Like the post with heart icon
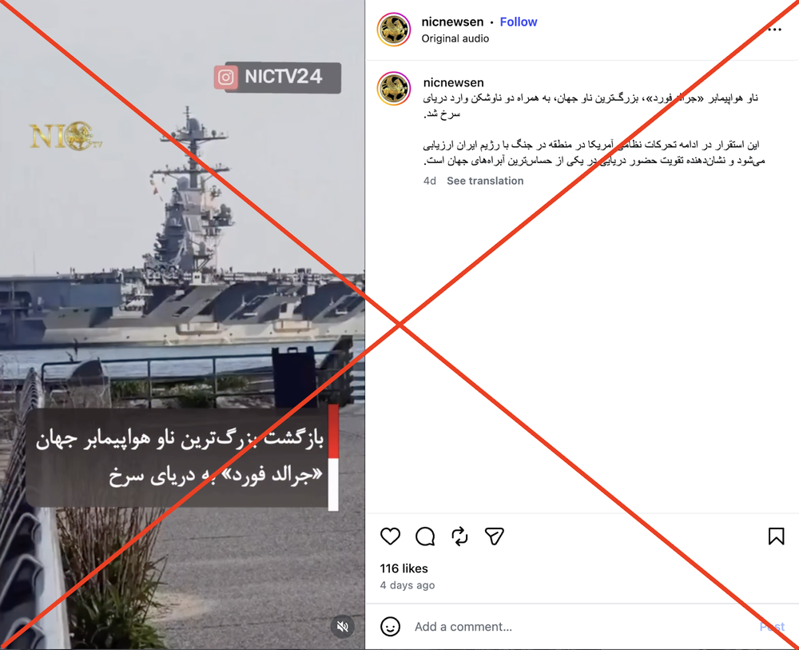Screen dimensions: 799x650 (x=391, y=536)
